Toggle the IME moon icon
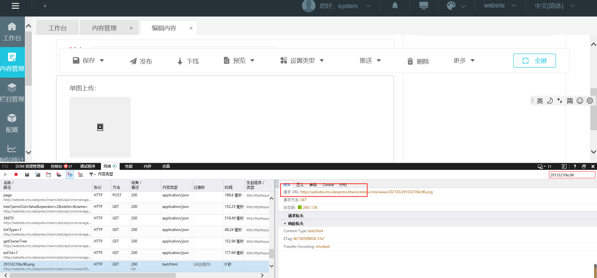This screenshot has height=278, width=597. point(550,101)
